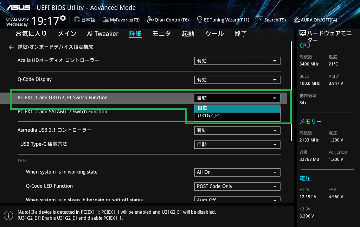
Task: Click EZ Tuning Wizard(F11) label
Action: tap(226, 20)
